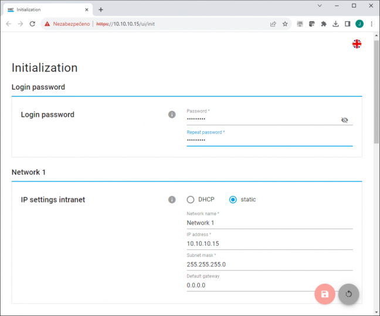Reload the Initialization page
Screen dimensions: 380x316
click(x=32, y=23)
